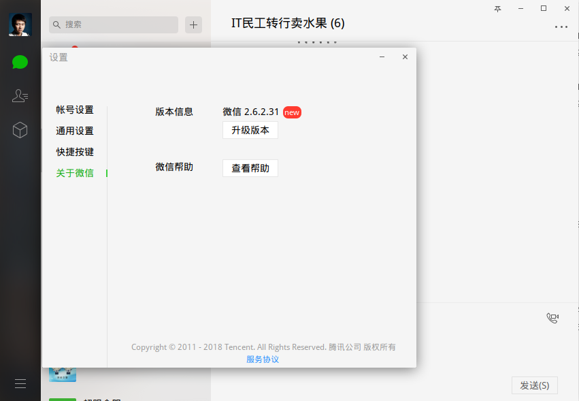Click the blue chat thumbnail below settings dialog
Screen dimensions: 579x401
[x=63, y=374]
